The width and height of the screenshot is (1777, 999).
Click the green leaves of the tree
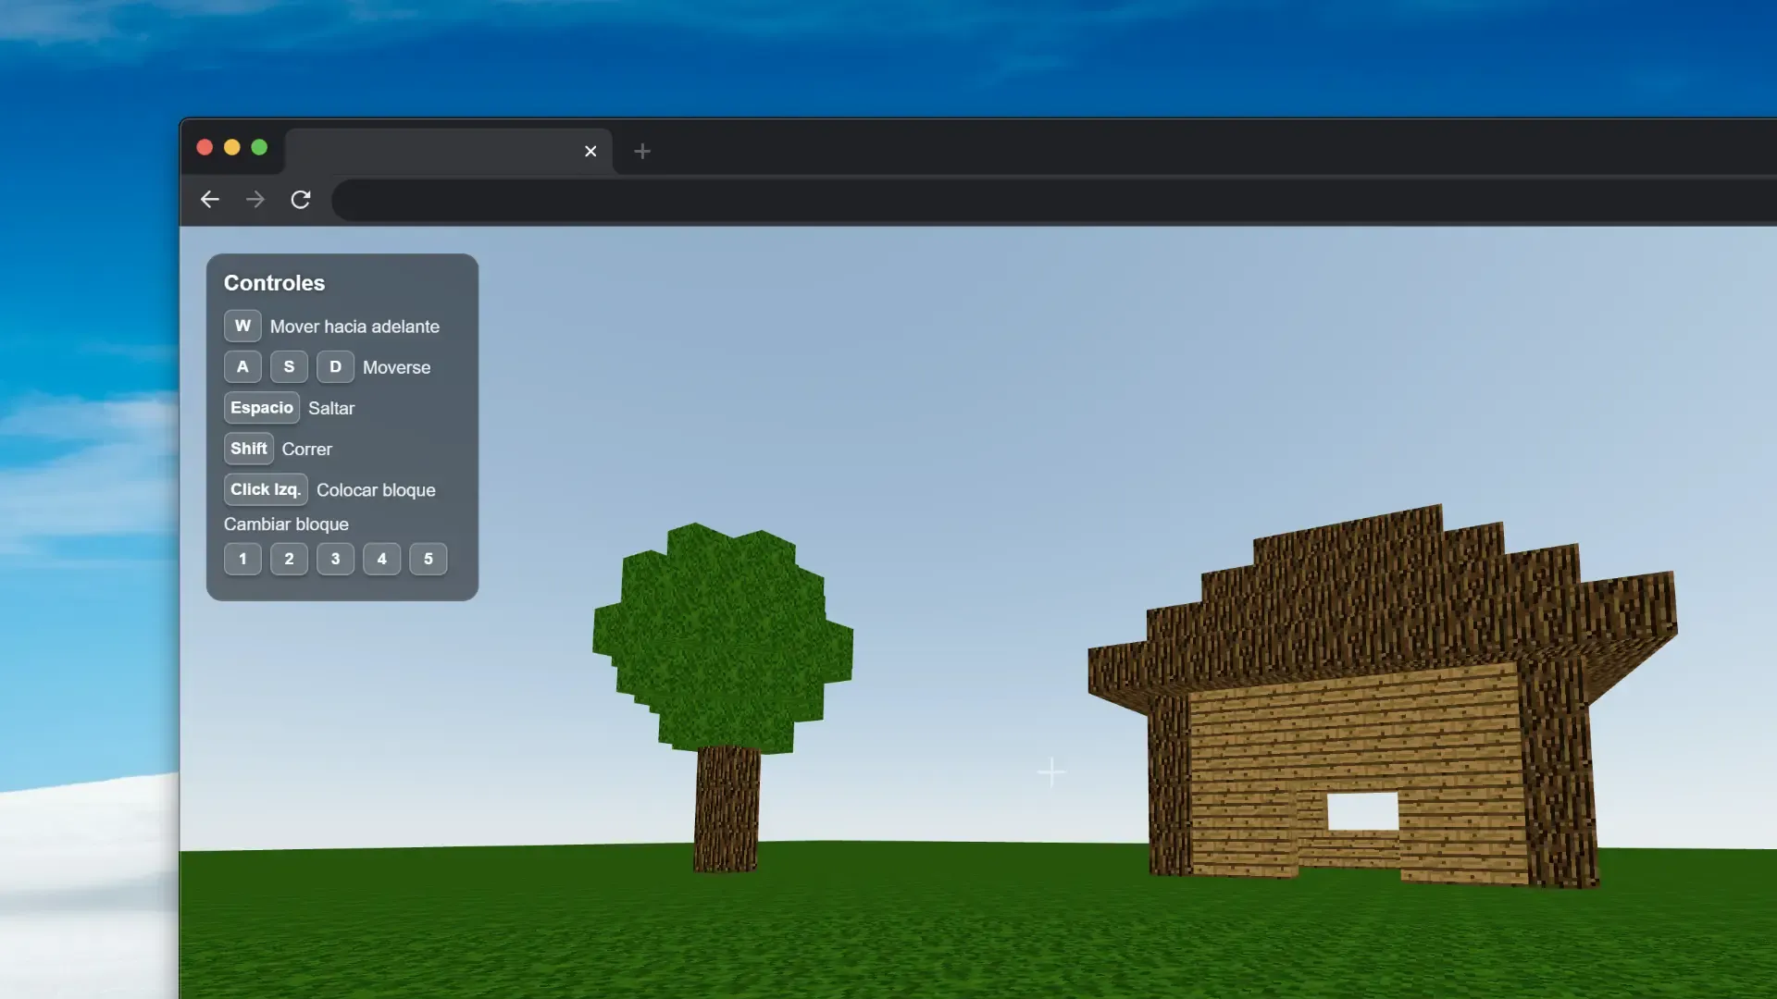(722, 638)
